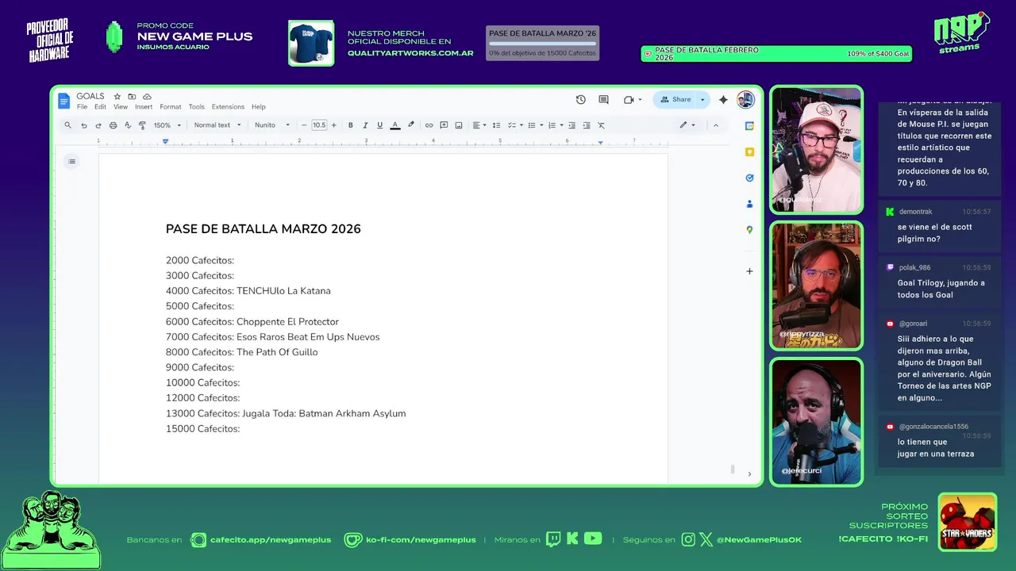Image resolution: width=1016 pixels, height=571 pixels.
Task: Click the font size field 10.5
Action: click(x=319, y=125)
